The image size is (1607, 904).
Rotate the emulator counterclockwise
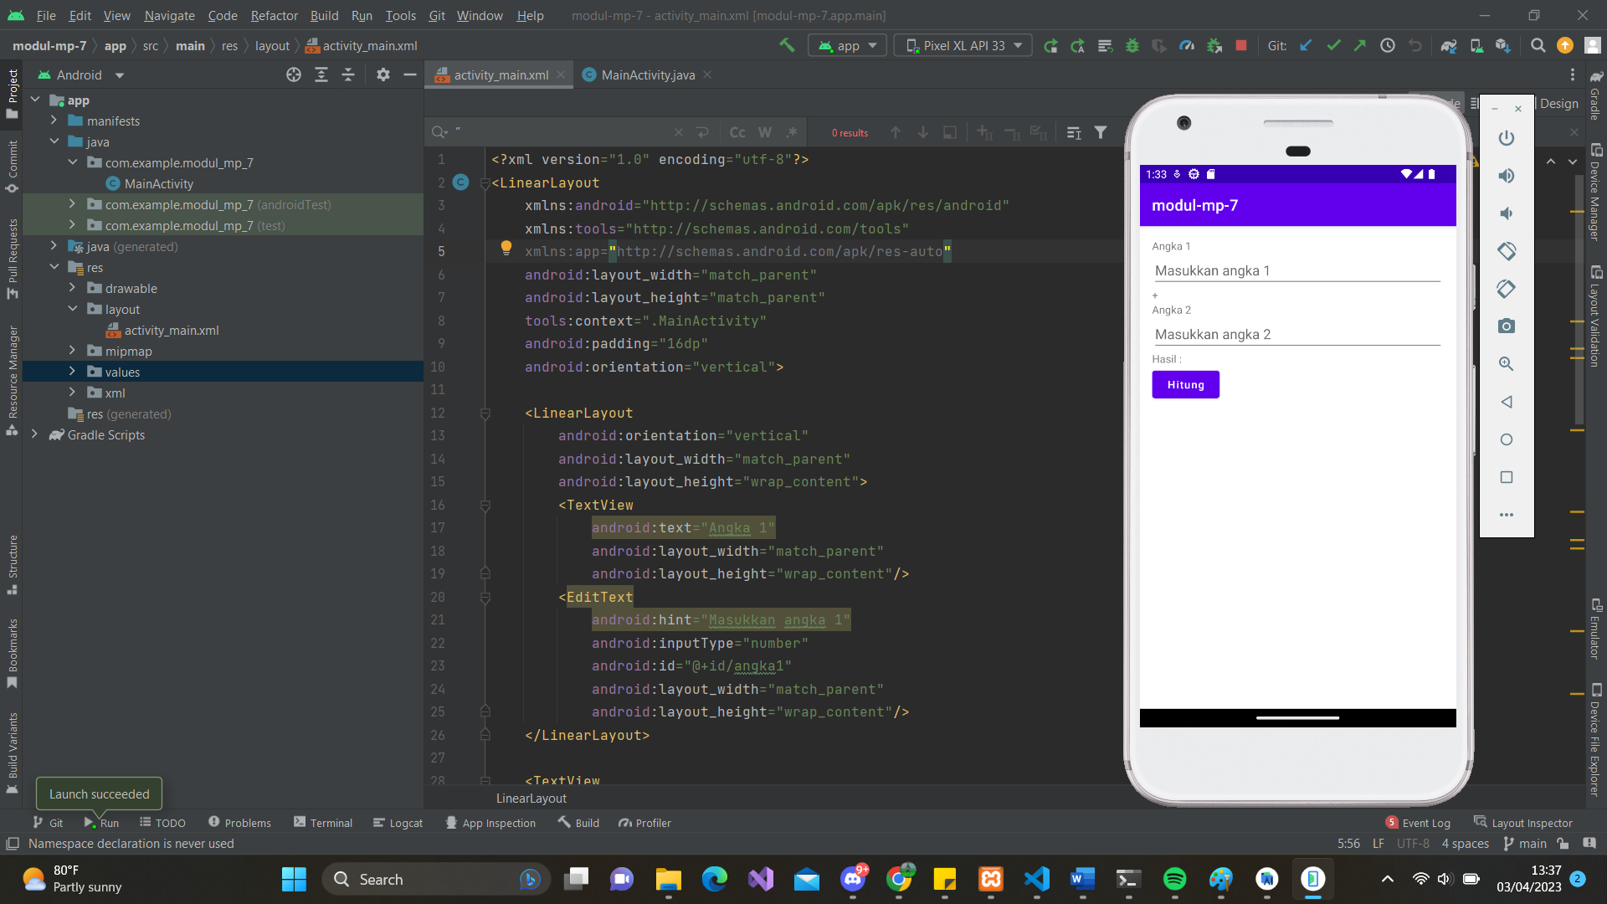[x=1506, y=251]
